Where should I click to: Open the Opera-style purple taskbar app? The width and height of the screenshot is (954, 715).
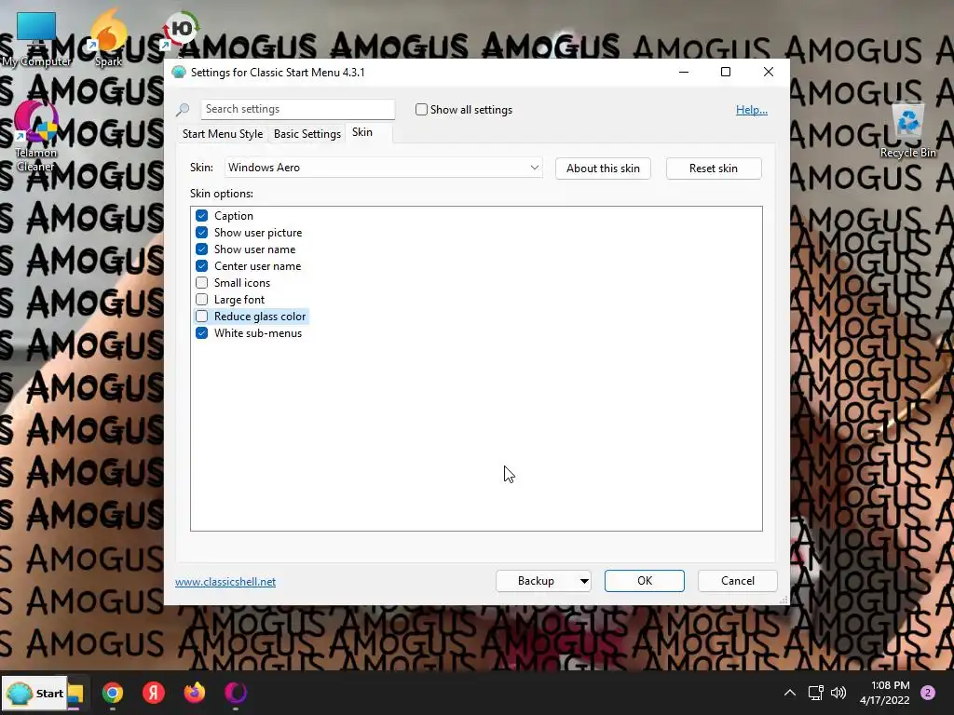(x=236, y=693)
